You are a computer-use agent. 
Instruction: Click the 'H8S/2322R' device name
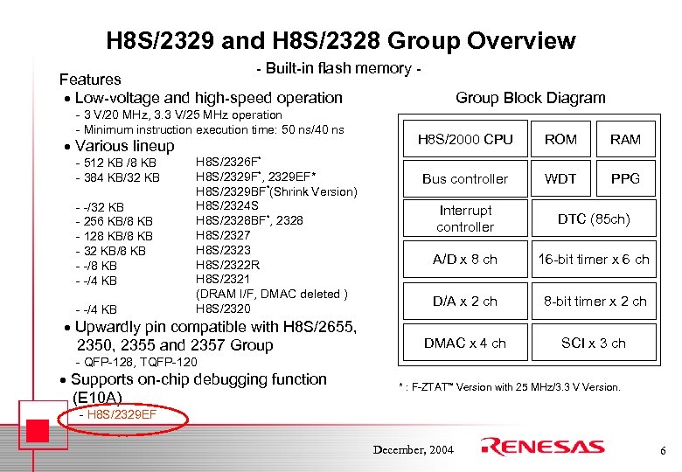[x=227, y=265]
